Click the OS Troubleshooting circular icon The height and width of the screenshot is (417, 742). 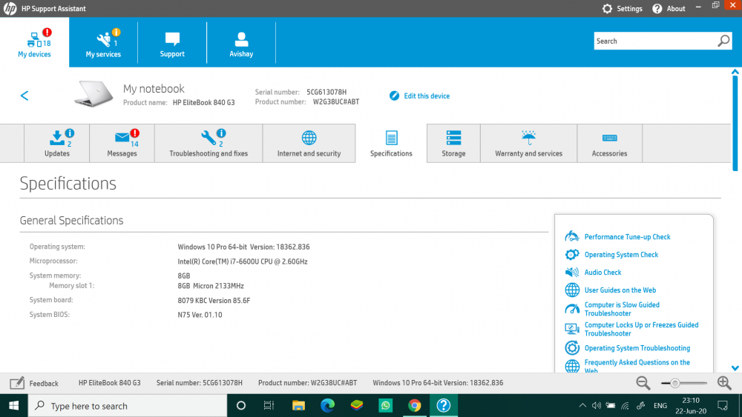click(x=572, y=348)
